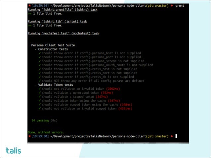The height and width of the screenshot is (158, 211).
Task: Click the red (352ms) duration
Action: [107, 93]
